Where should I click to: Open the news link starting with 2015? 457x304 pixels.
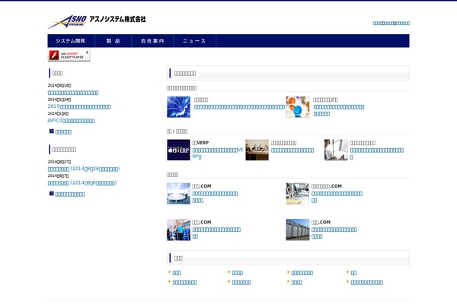tap(79, 106)
